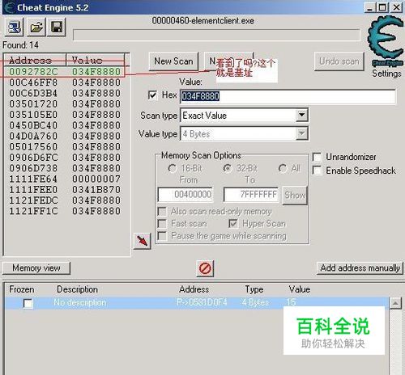The height and width of the screenshot is (375, 405).
Task: Select result address 00C46FF8
Action: pos(33,82)
